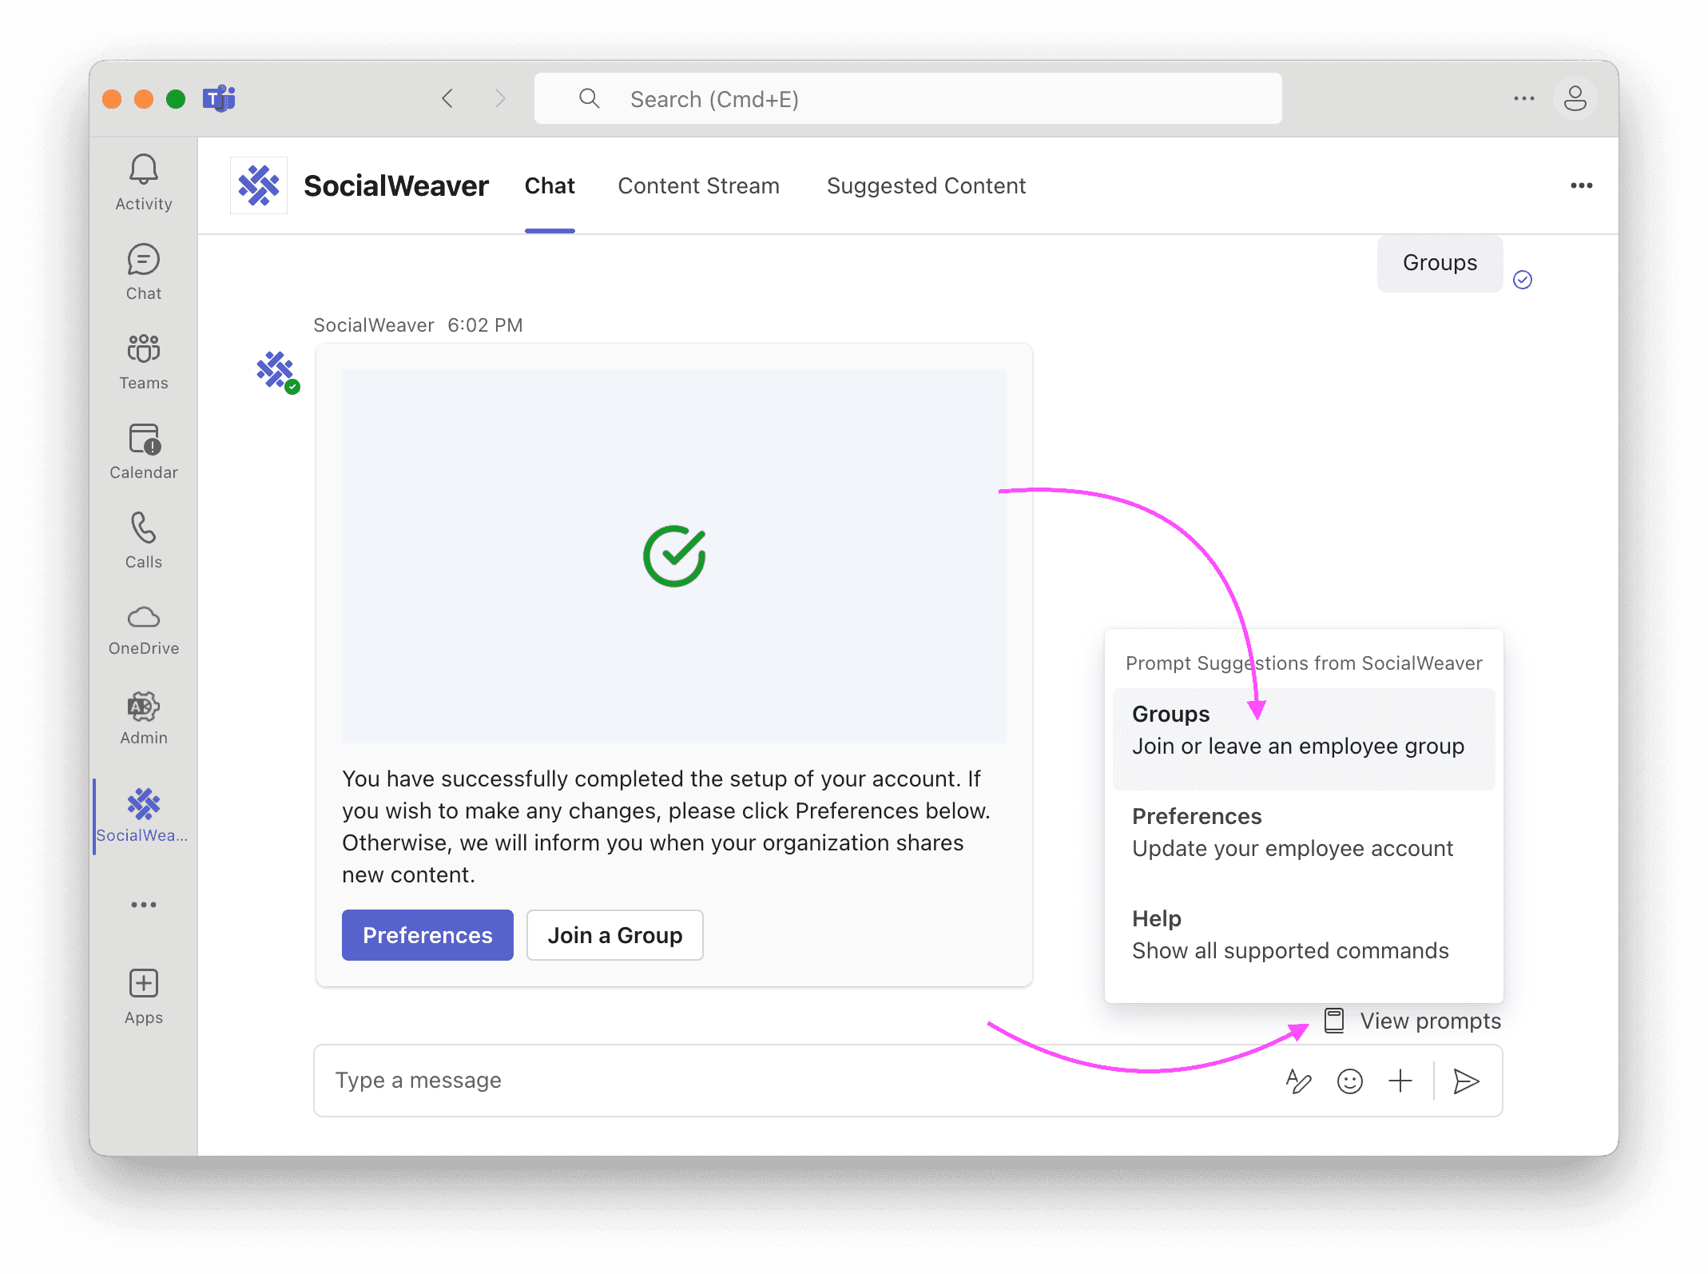The width and height of the screenshot is (1708, 1274).
Task: Click the SocialWeaver app logo in header
Action: (x=259, y=185)
